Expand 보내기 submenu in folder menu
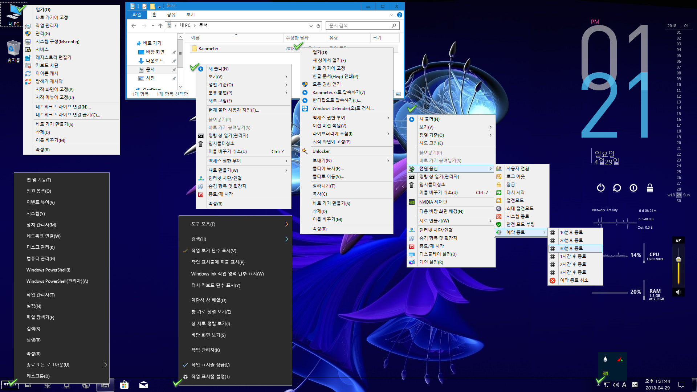 (346, 160)
